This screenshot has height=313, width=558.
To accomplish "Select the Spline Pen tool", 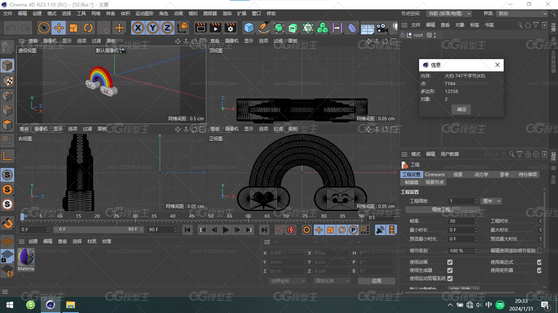I will pyautogui.click(x=264, y=28).
